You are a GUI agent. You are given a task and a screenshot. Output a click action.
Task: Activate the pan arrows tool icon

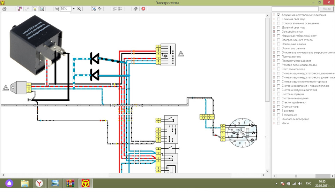[x=99, y=9]
